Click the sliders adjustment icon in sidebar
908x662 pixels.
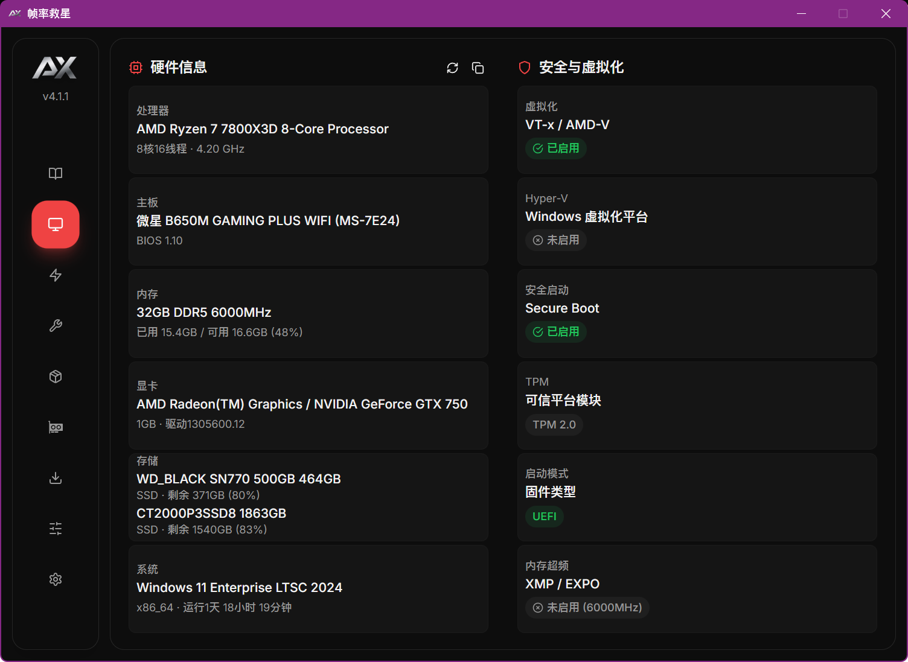[x=56, y=529]
